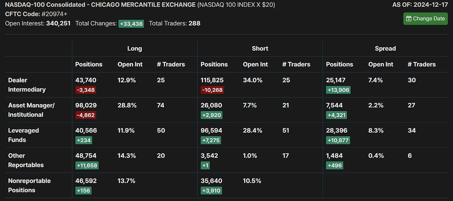Click the green +13,906 change badge
This screenshot has width=453, height=201.
tap(338, 90)
